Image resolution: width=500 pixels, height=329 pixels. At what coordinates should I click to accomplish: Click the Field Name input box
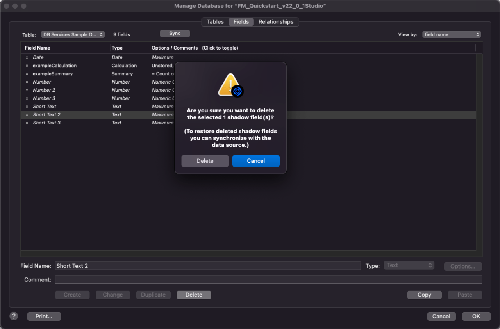click(208, 266)
